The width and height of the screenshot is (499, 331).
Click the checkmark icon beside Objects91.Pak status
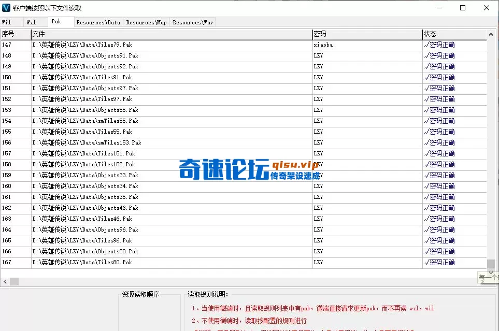pyautogui.click(x=425, y=55)
